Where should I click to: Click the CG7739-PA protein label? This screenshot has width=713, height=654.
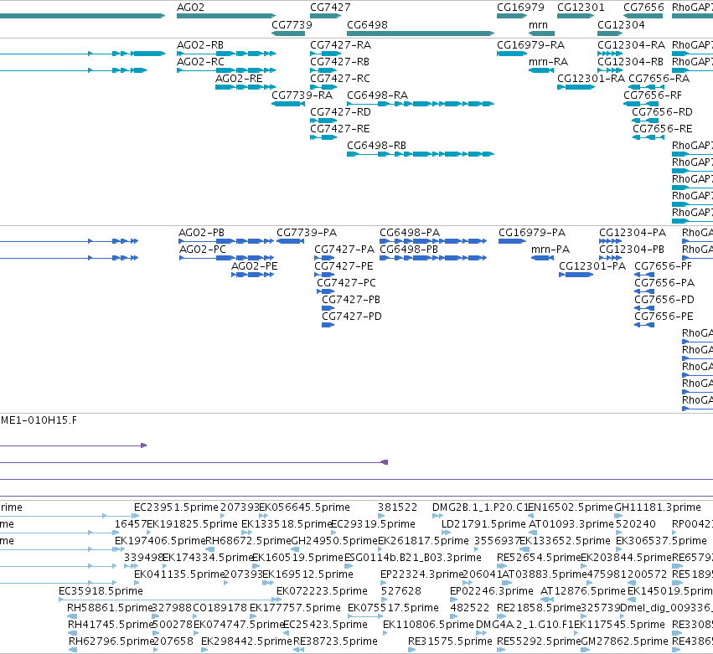[x=307, y=233]
